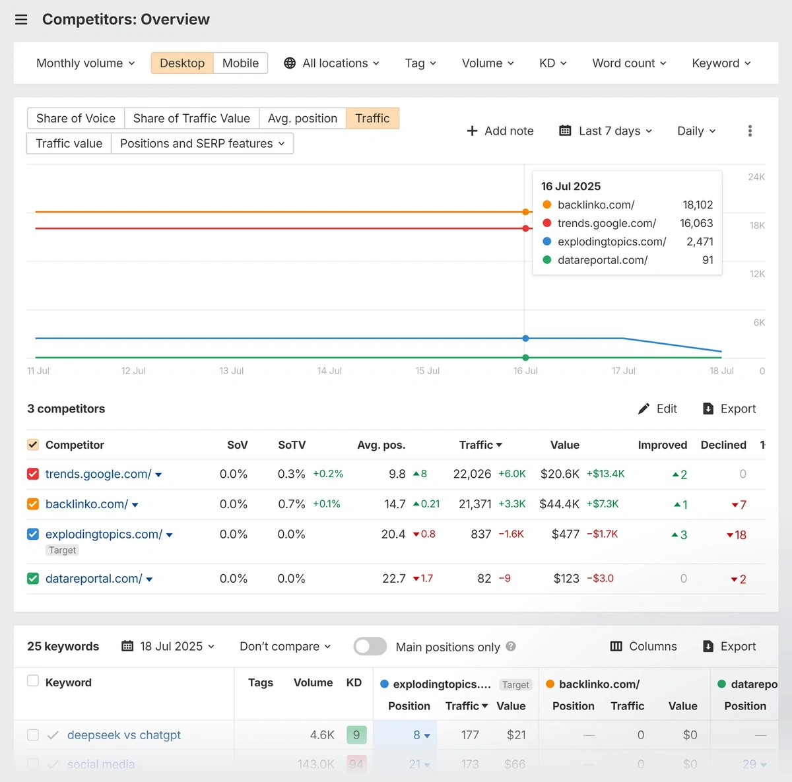Uncheck the explodingtopics.com competitor checkbox
792x782 pixels.
(33, 534)
